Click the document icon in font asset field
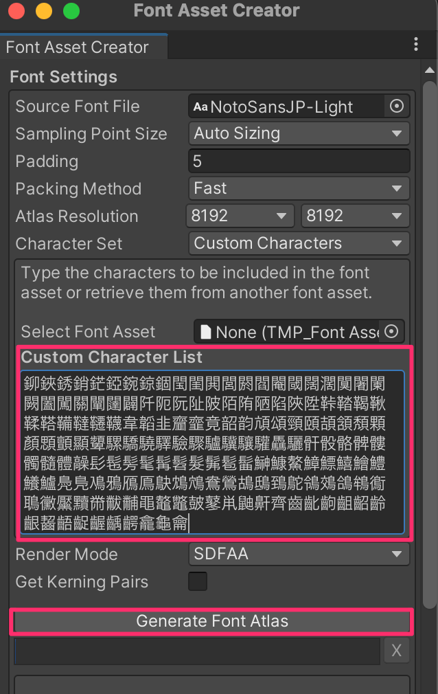 tap(205, 332)
